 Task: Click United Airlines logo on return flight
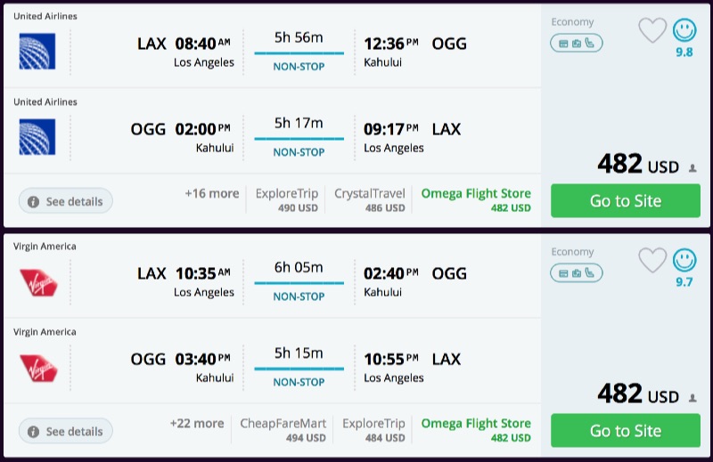click(x=37, y=137)
